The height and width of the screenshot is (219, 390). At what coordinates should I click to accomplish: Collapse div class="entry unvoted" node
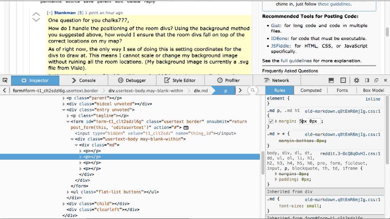pyautogui.click(x=64, y=110)
